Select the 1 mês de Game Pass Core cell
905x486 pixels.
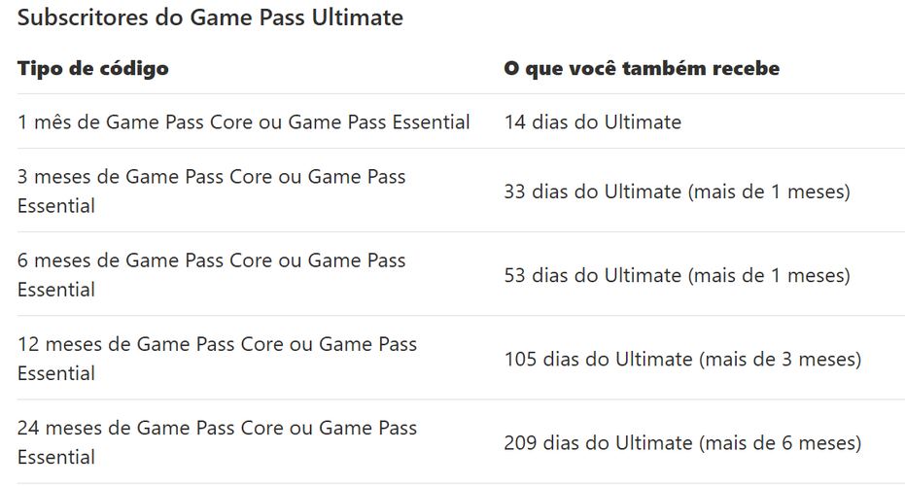coord(244,121)
